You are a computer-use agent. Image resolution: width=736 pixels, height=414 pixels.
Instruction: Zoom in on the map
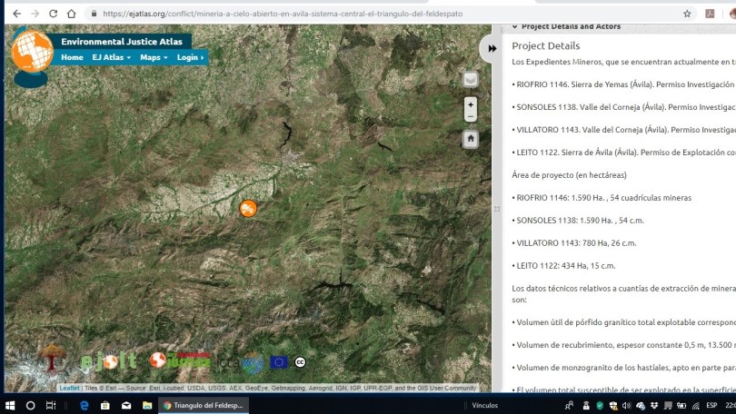tap(471, 104)
